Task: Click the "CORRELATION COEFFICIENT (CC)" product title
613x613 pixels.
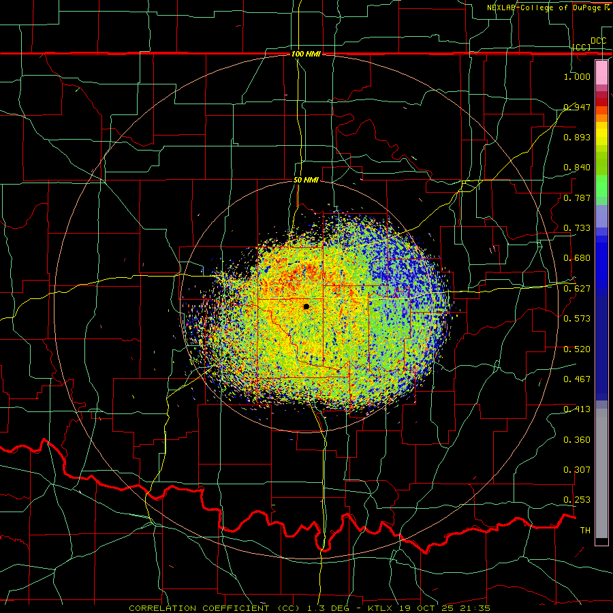Action: (x=215, y=608)
